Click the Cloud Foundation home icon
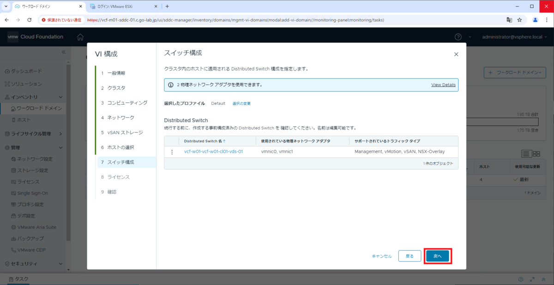 pyautogui.click(x=80, y=37)
